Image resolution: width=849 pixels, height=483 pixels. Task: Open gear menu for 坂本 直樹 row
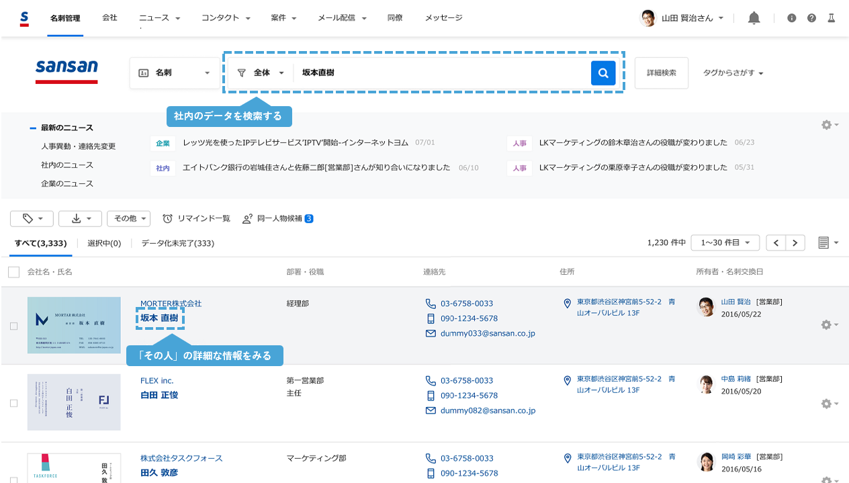click(830, 325)
